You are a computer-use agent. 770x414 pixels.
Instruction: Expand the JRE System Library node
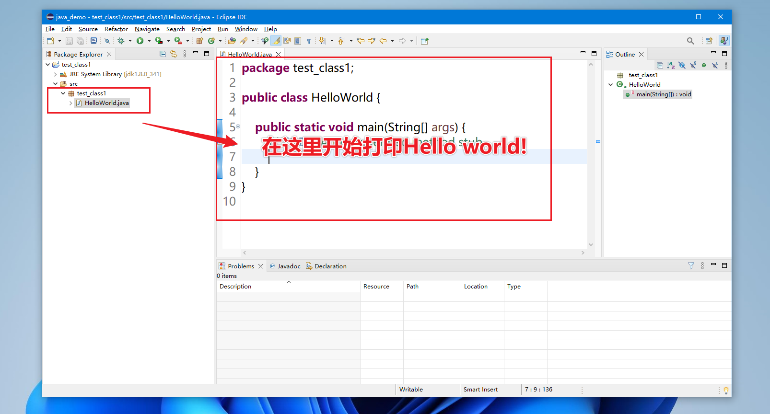tap(56, 74)
